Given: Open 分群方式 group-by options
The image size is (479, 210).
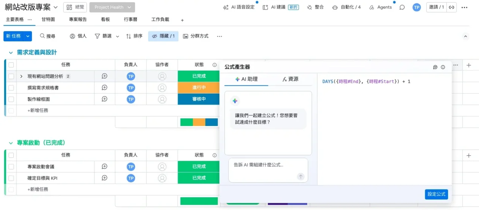Looking at the screenshot, I should [196, 36].
